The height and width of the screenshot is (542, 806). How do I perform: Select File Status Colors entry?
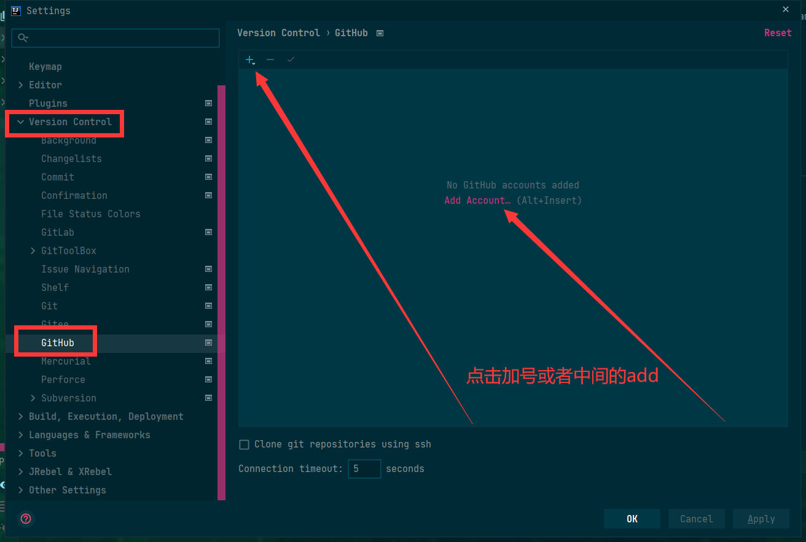90,214
